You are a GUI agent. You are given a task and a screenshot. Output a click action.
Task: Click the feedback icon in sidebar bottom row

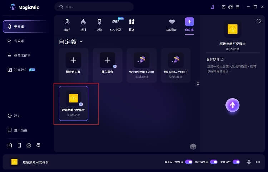(x=39, y=145)
